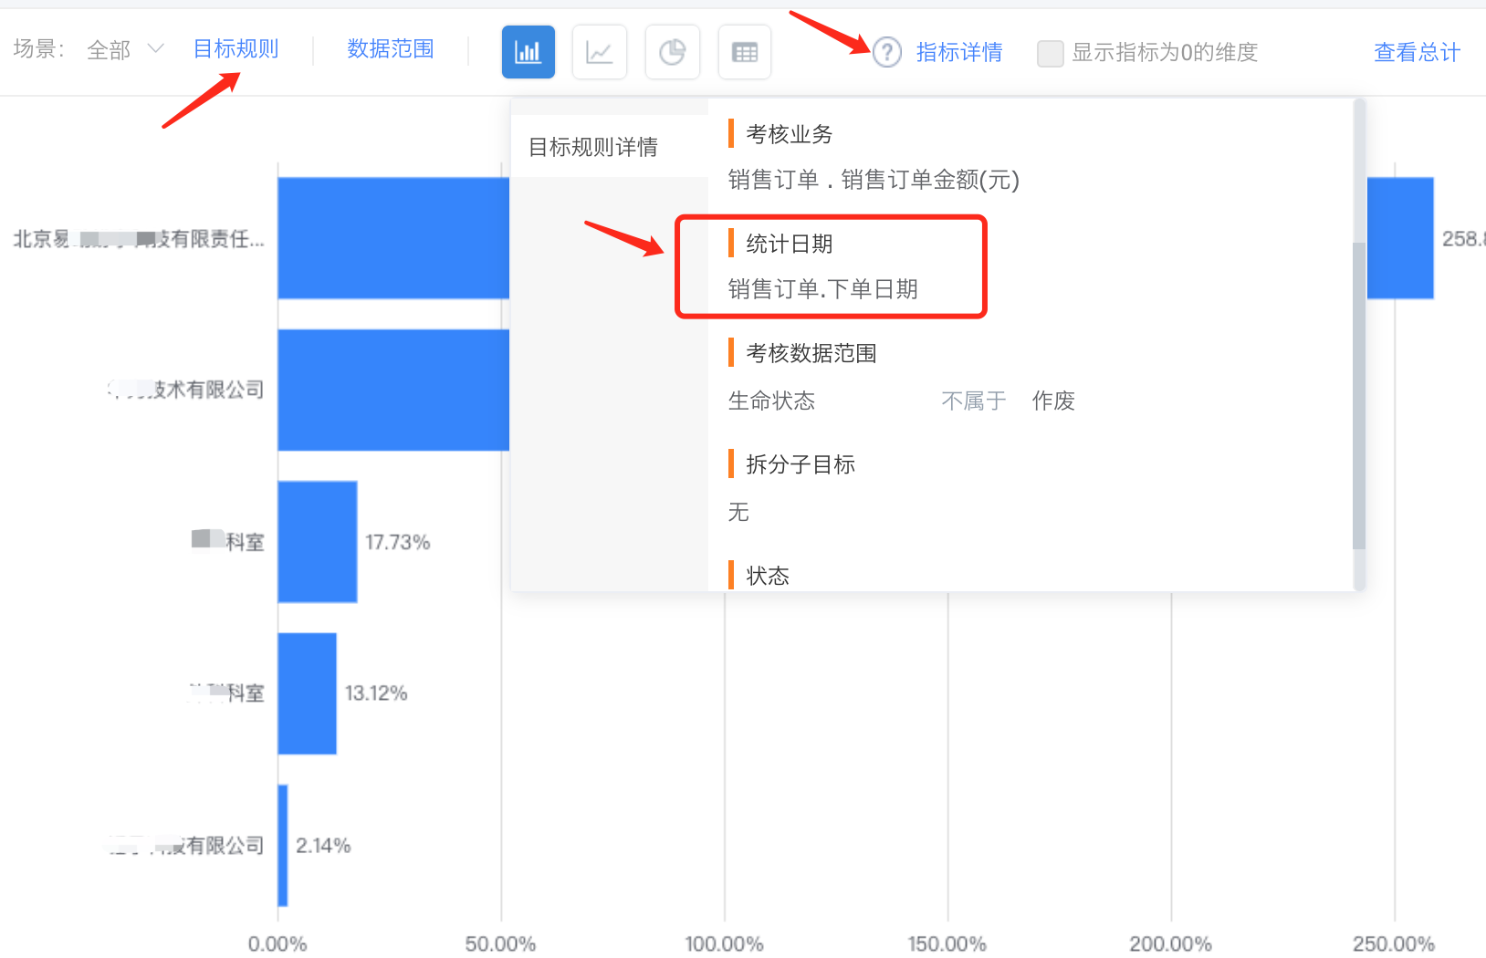
Task: Click the 13.12% bar in chart
Action: pos(307,693)
